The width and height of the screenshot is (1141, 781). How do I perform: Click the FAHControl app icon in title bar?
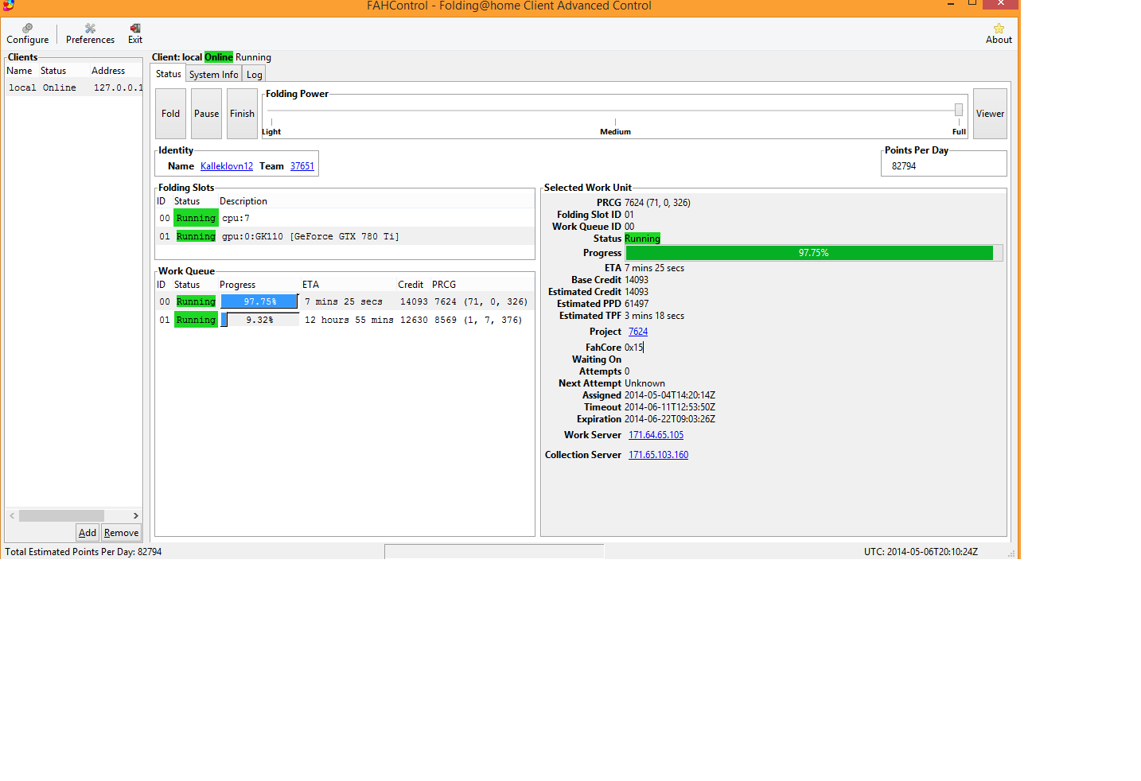[x=8, y=5]
